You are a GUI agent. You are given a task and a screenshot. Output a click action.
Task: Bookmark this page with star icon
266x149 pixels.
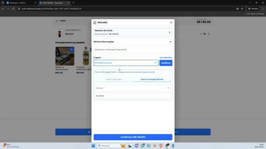tap(242, 9)
